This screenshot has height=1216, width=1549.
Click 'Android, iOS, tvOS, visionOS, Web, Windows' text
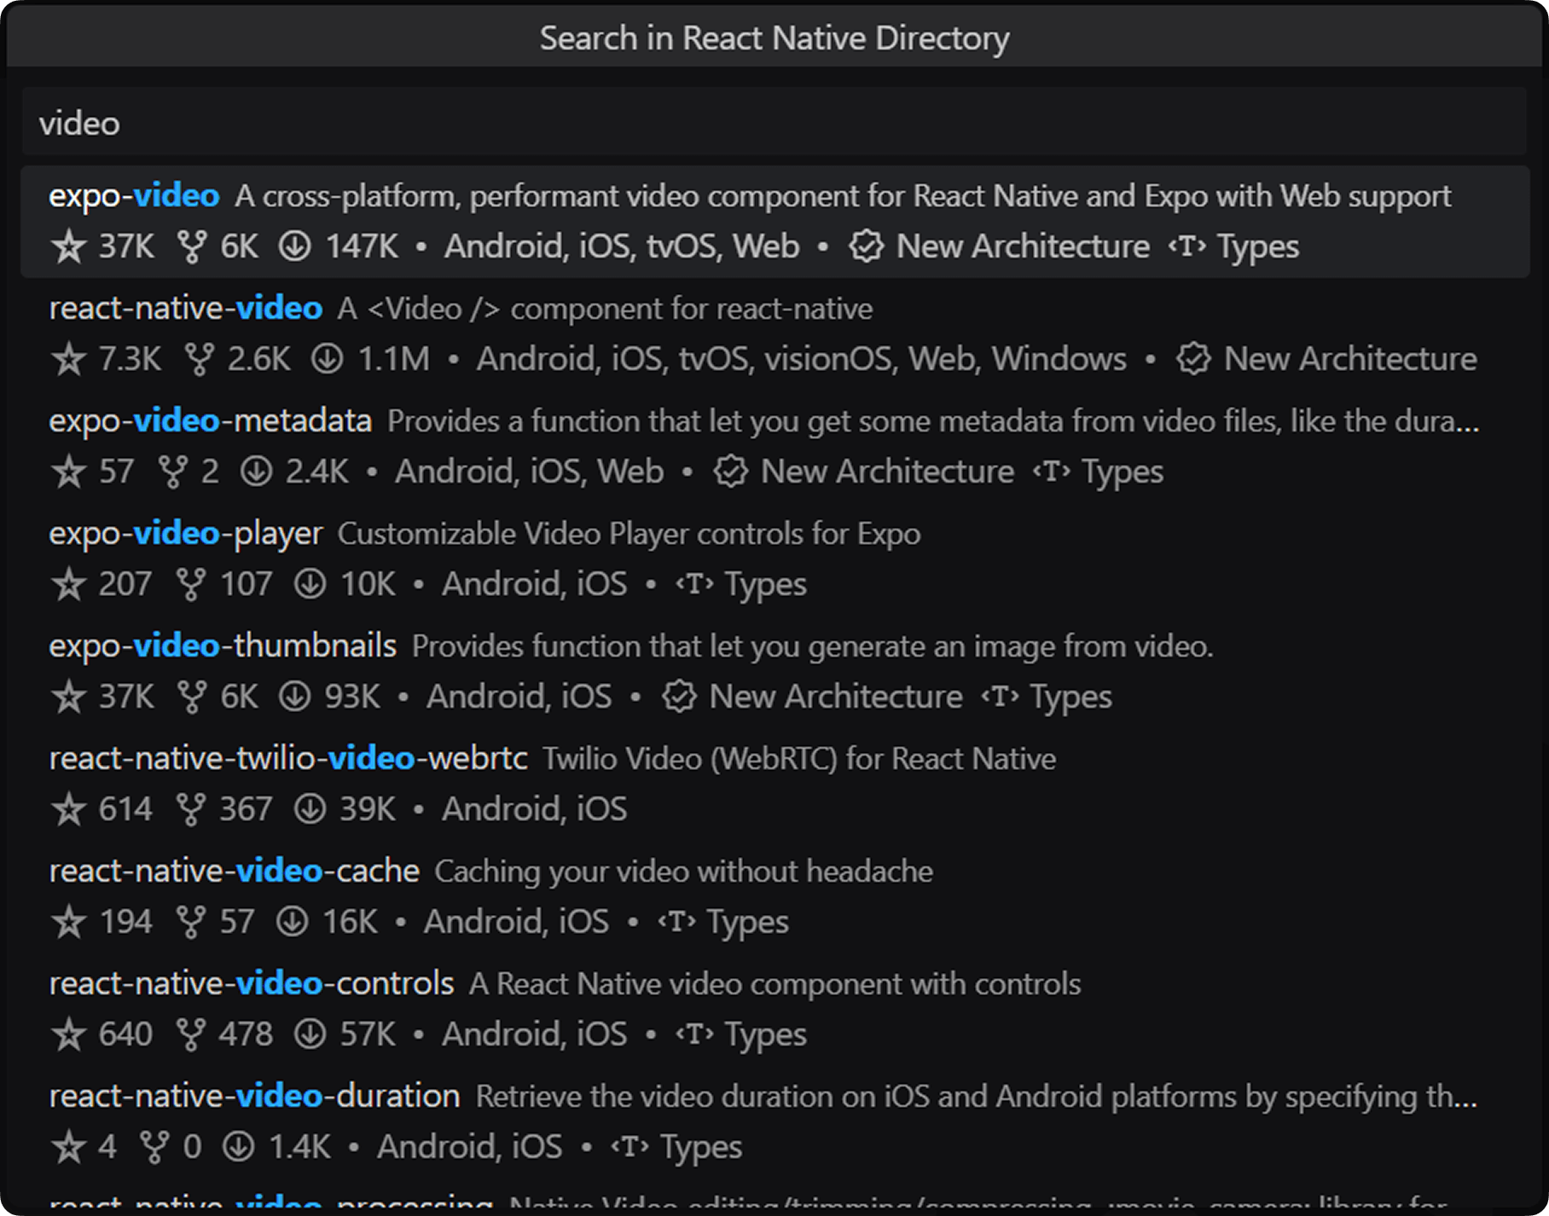tap(802, 359)
